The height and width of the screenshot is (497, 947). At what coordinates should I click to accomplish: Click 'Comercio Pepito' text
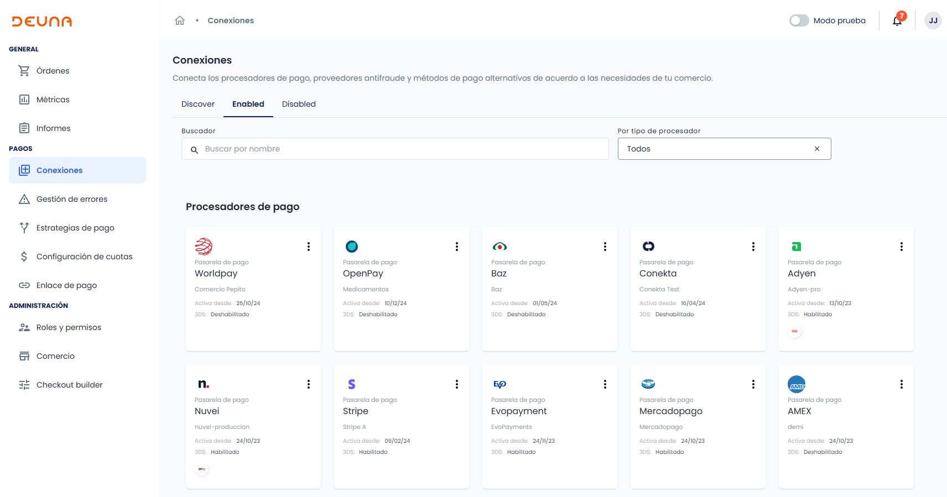click(220, 289)
